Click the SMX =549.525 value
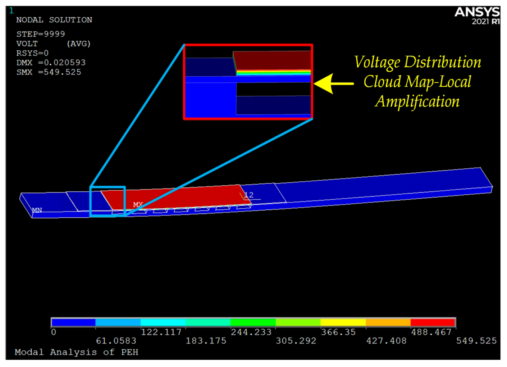Viewport: 507px width, 367px height. click(x=49, y=72)
